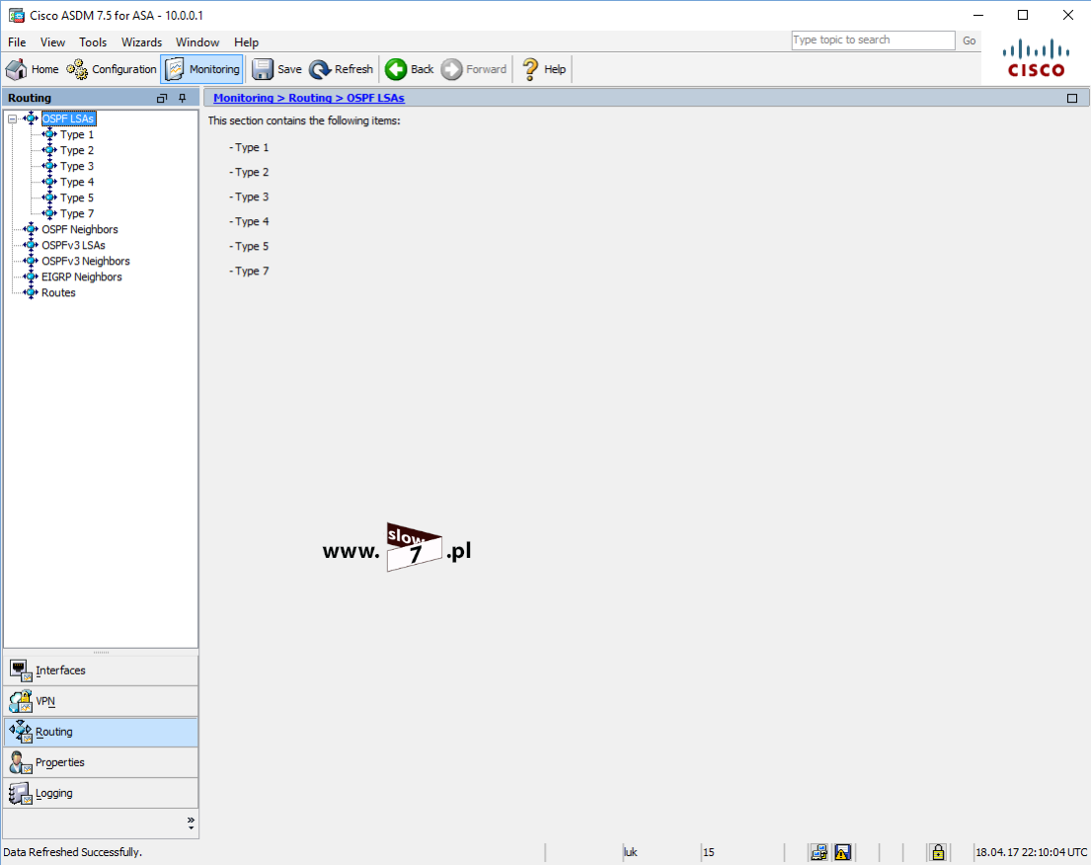Click the Logging section icon
Image resolution: width=1091 pixels, height=865 pixels.
click(x=21, y=793)
